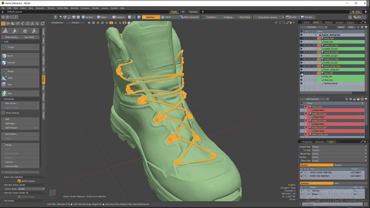Click the red swatch for laces_high
The height and width of the screenshot is (208, 370).
319,38
